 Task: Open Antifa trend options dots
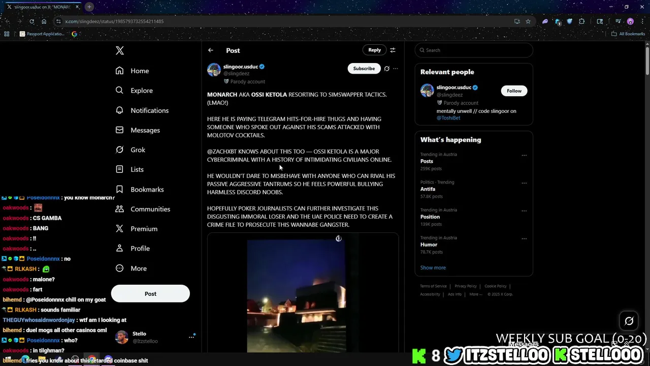pos(524,183)
